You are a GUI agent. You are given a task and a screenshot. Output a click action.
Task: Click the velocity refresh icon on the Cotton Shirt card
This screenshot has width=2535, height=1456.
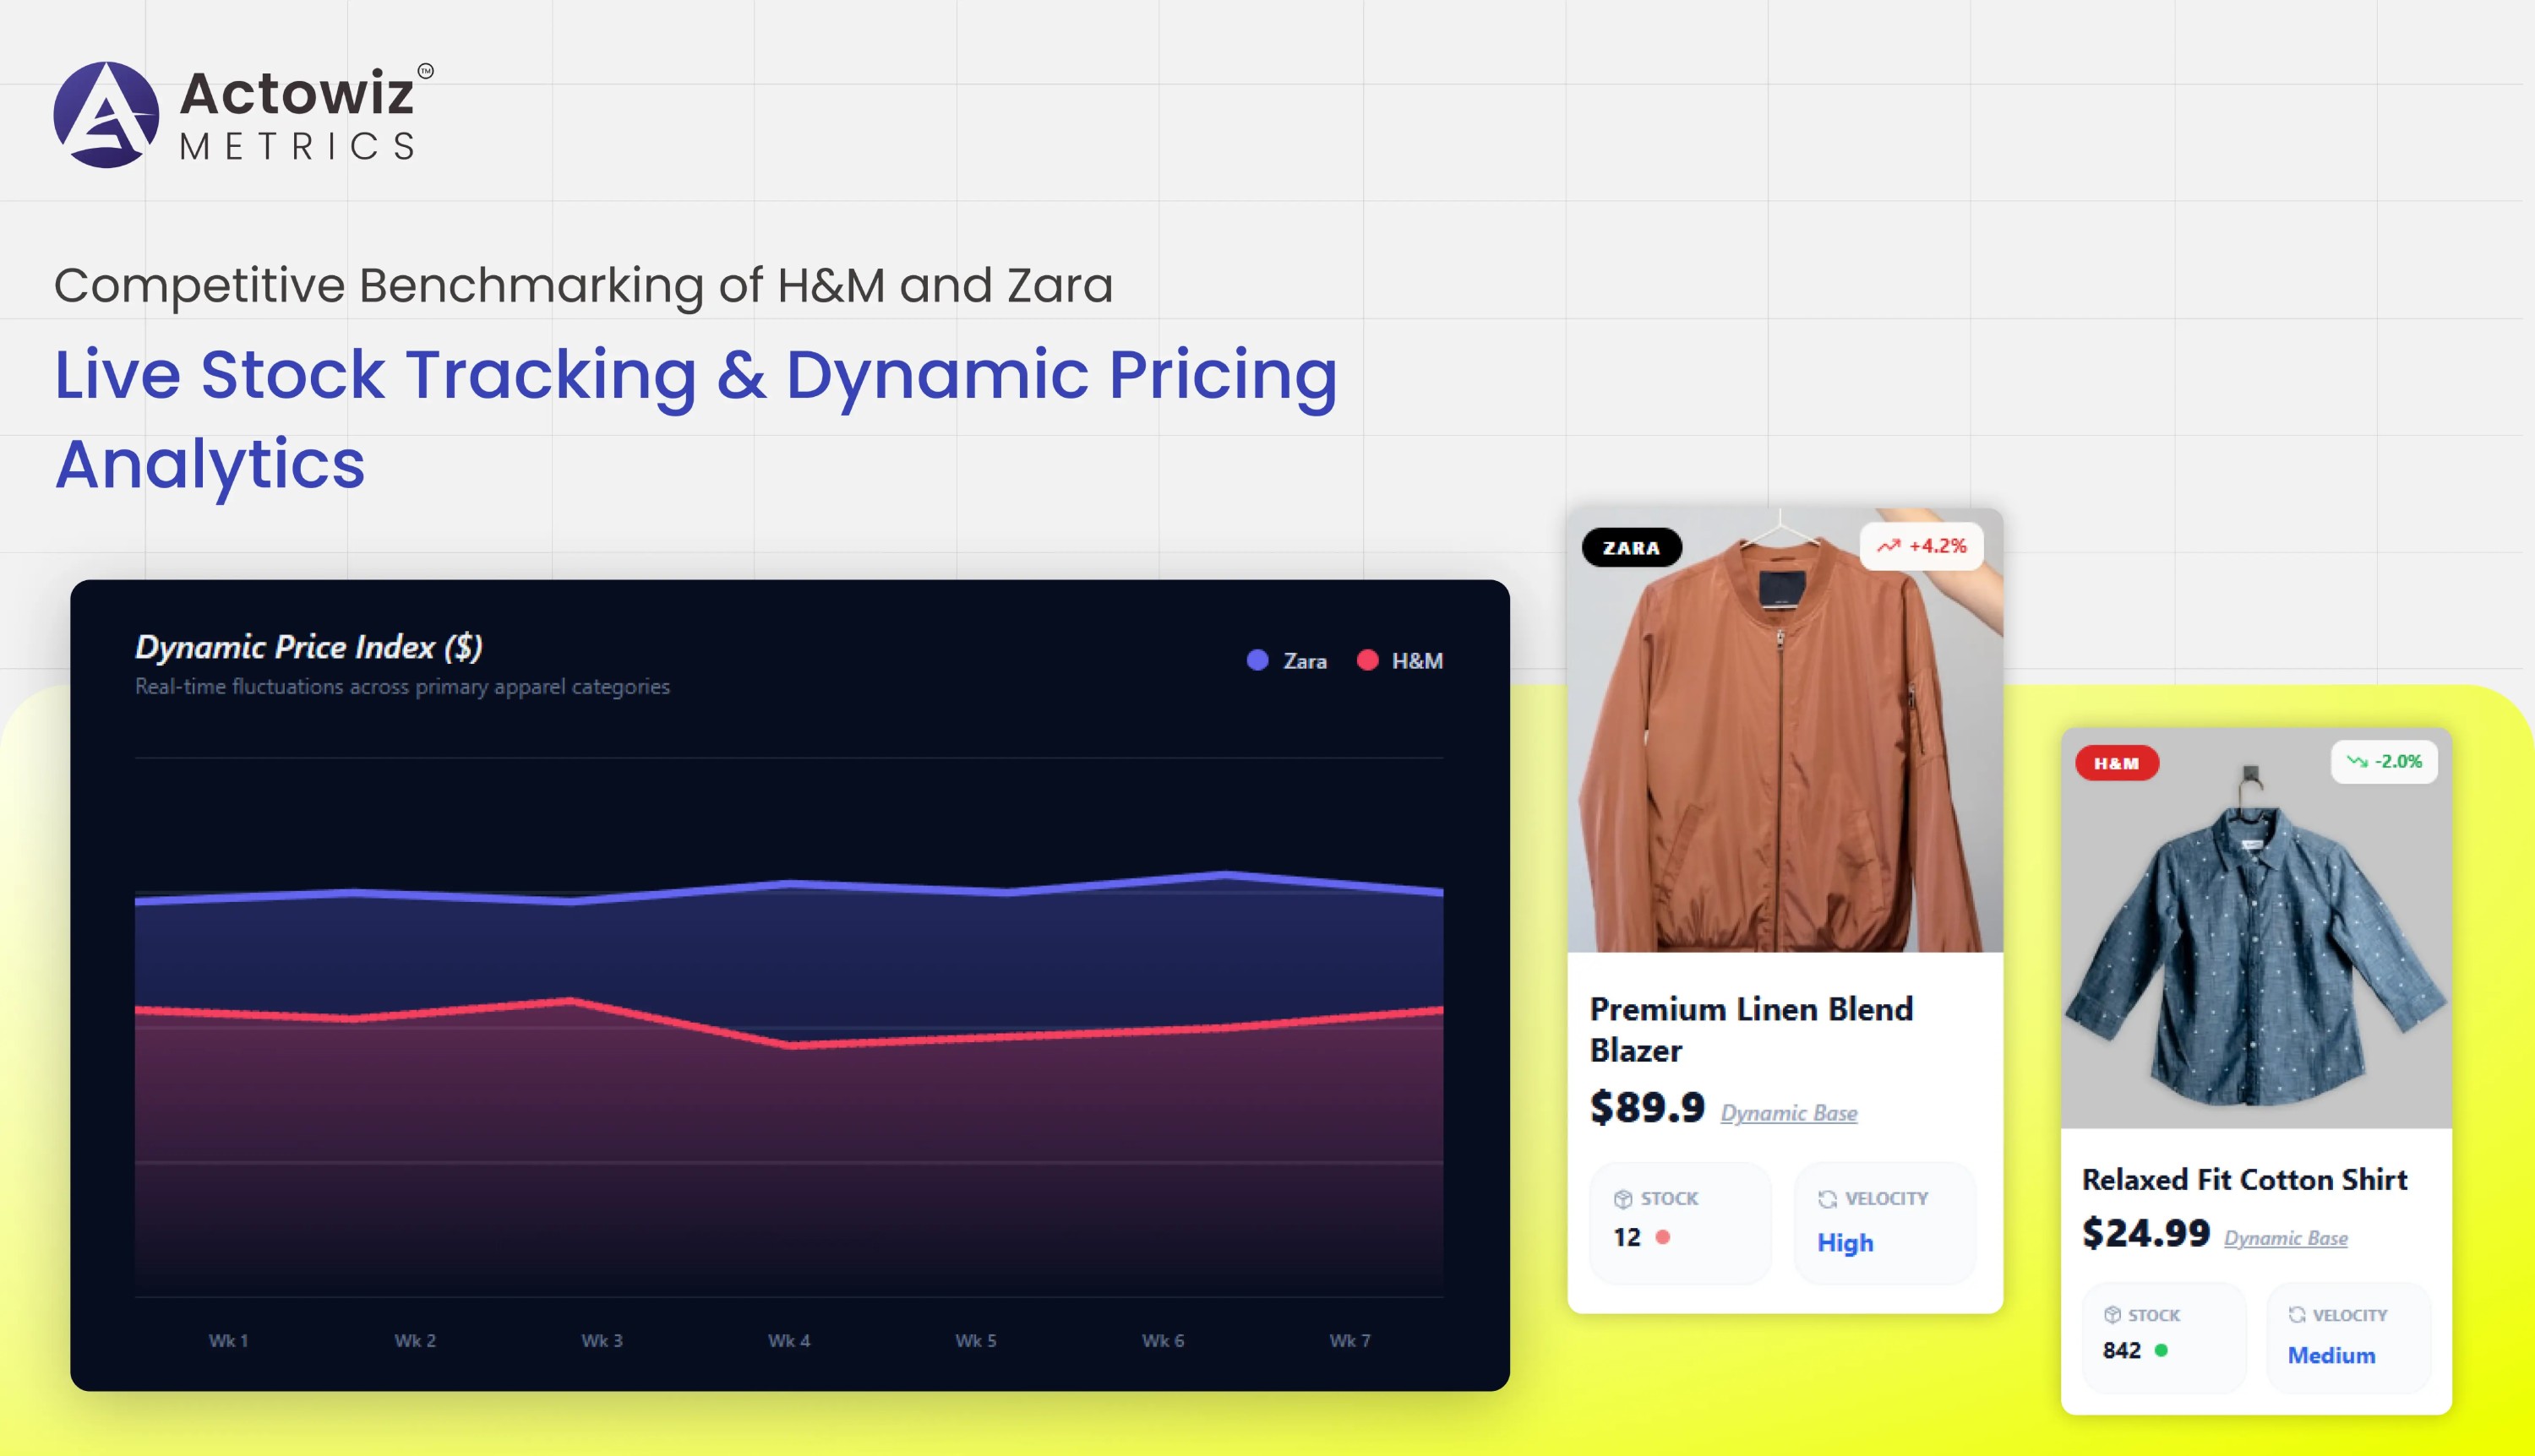tap(2298, 1315)
